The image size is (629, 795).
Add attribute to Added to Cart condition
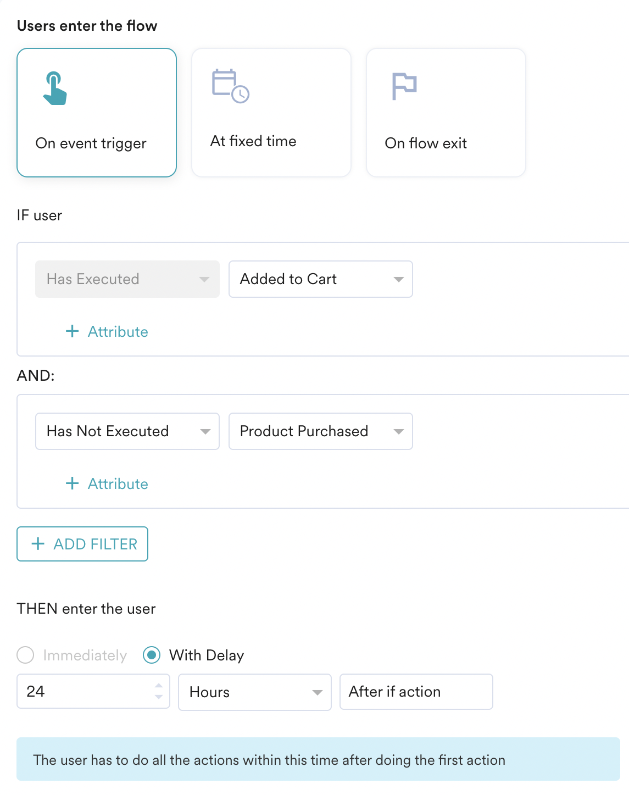click(x=118, y=332)
